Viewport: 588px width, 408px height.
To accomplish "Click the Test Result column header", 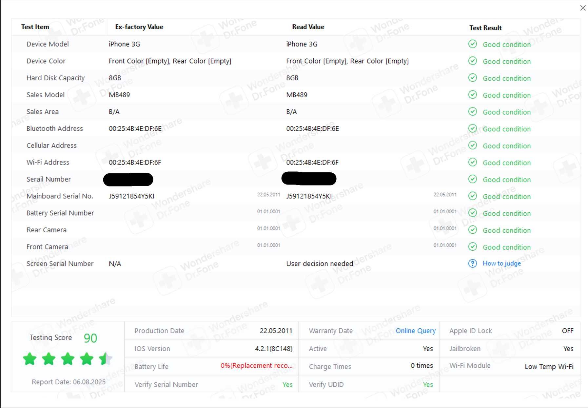I will click(x=485, y=28).
